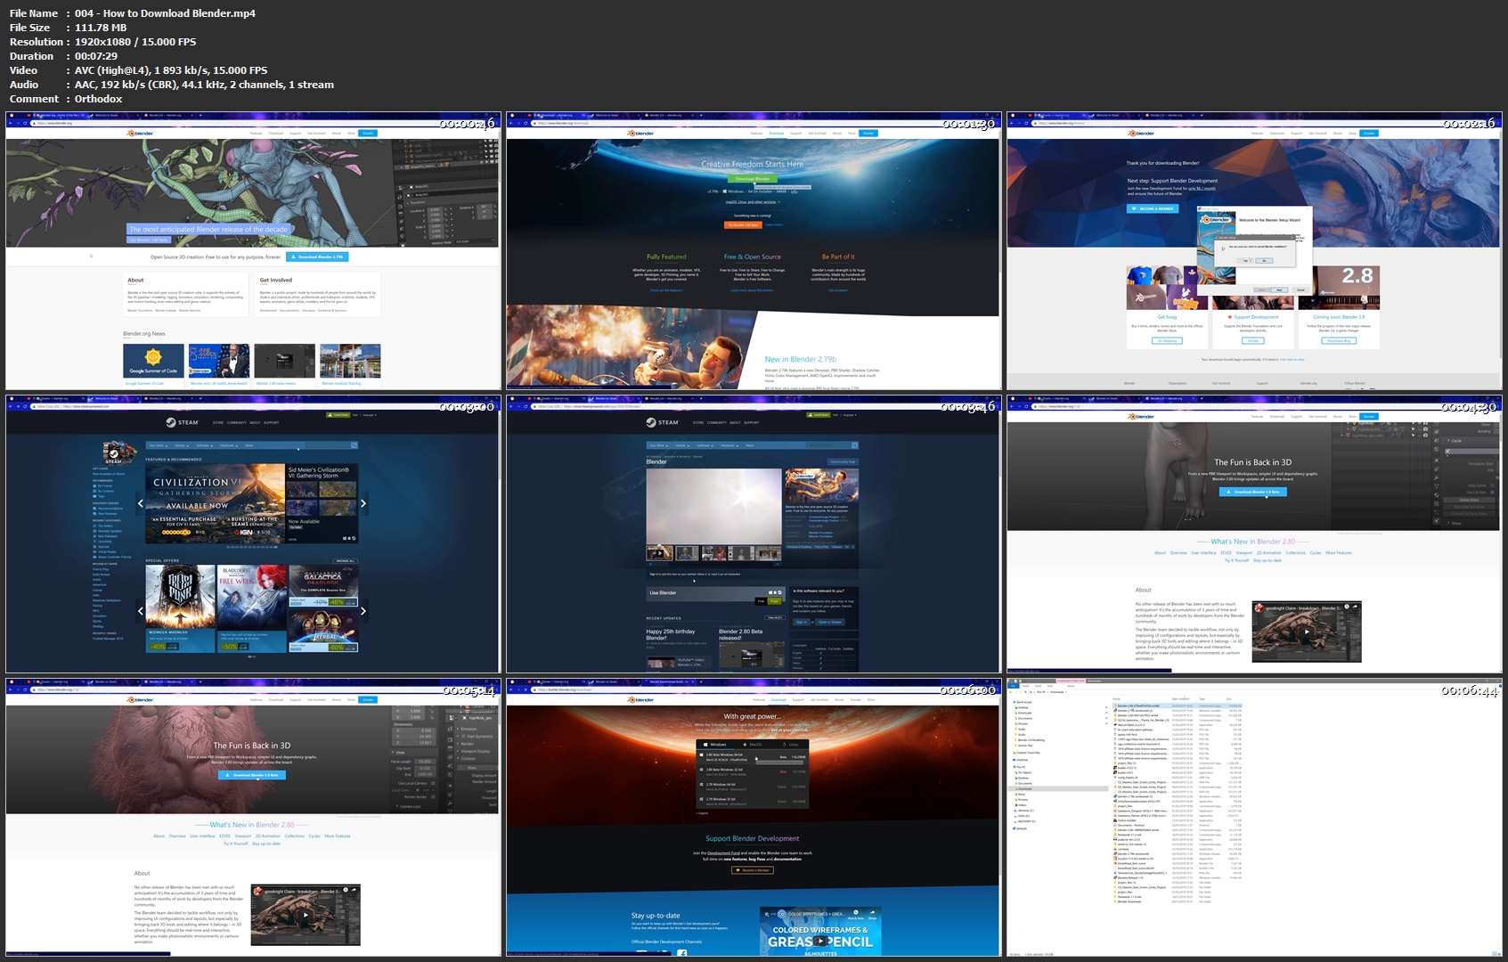Open Annie Awards news thumbnail in 00:00:46 frame
The width and height of the screenshot is (1508, 962).
[x=219, y=361]
